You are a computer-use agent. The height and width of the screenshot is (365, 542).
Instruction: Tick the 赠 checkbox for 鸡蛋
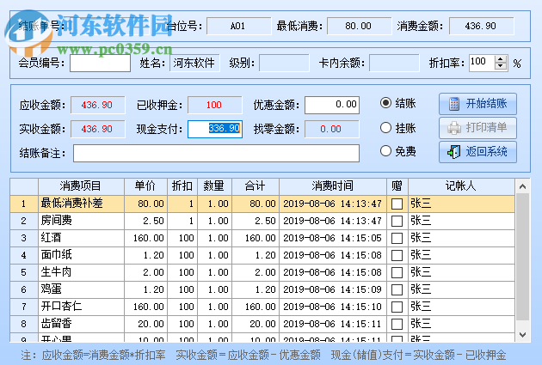(x=397, y=289)
